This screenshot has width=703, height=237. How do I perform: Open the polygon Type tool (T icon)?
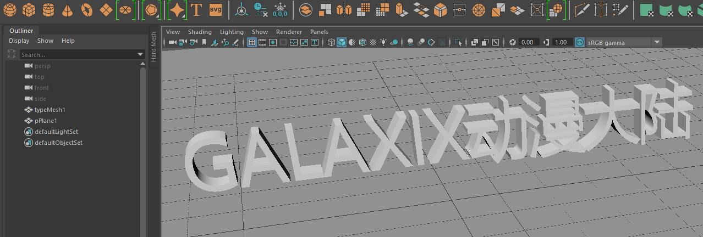coord(196,9)
